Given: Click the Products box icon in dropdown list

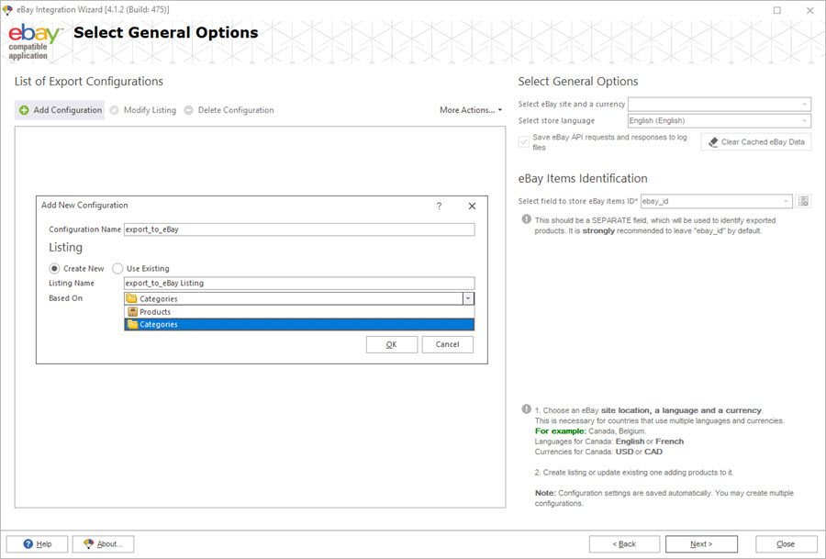Looking at the screenshot, I should click(133, 312).
